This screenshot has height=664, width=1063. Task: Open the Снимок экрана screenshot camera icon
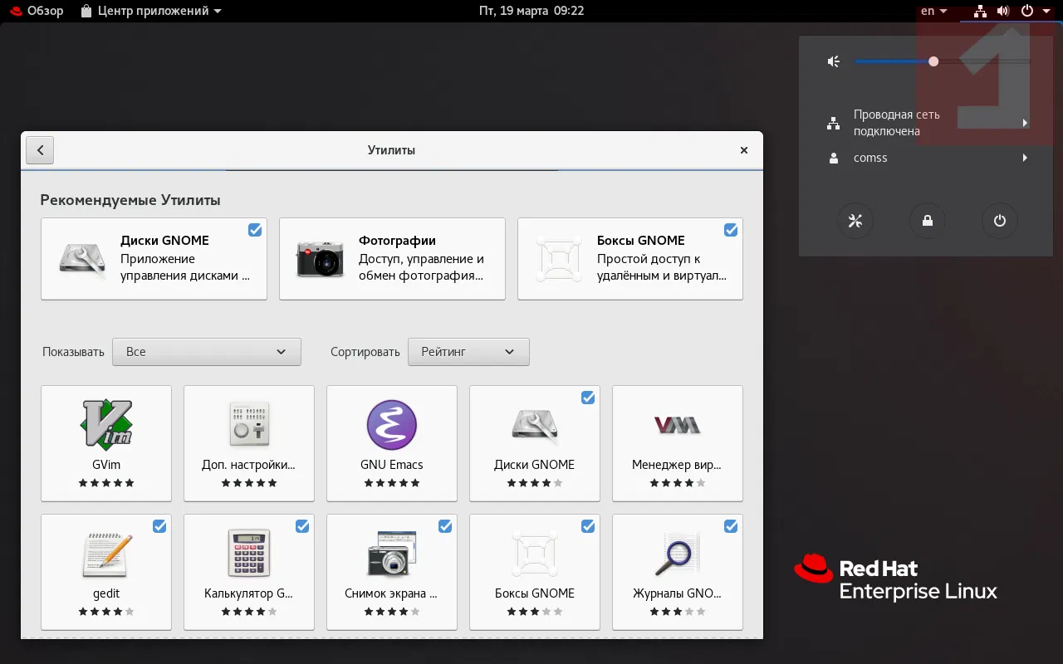pyautogui.click(x=392, y=554)
